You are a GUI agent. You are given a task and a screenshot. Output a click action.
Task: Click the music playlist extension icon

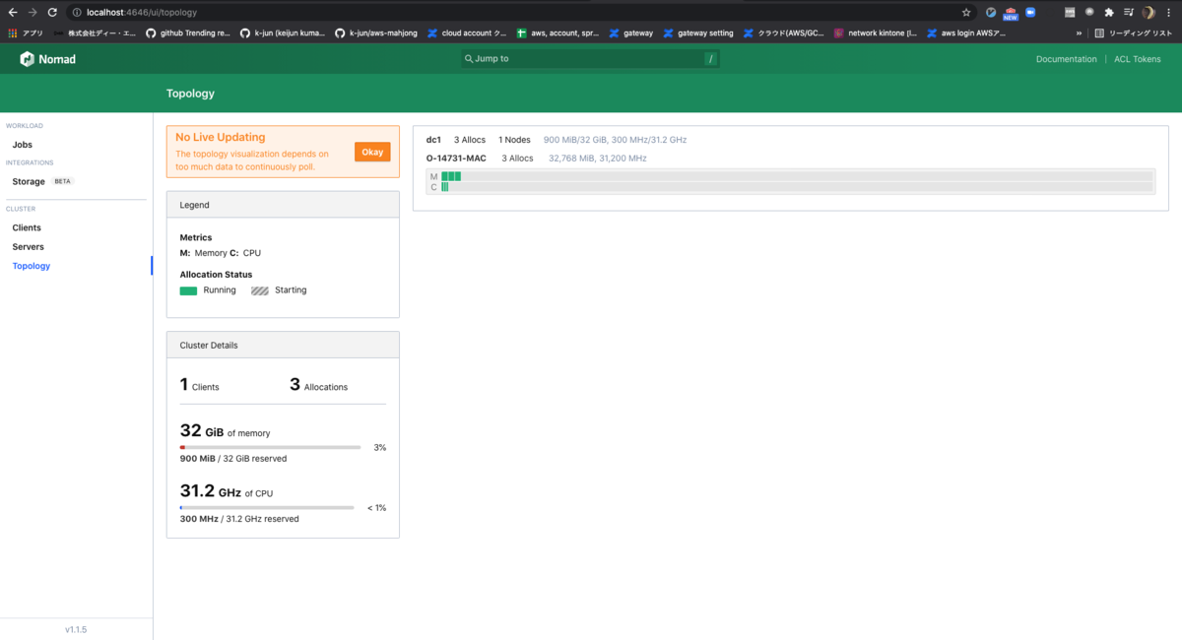point(1128,13)
